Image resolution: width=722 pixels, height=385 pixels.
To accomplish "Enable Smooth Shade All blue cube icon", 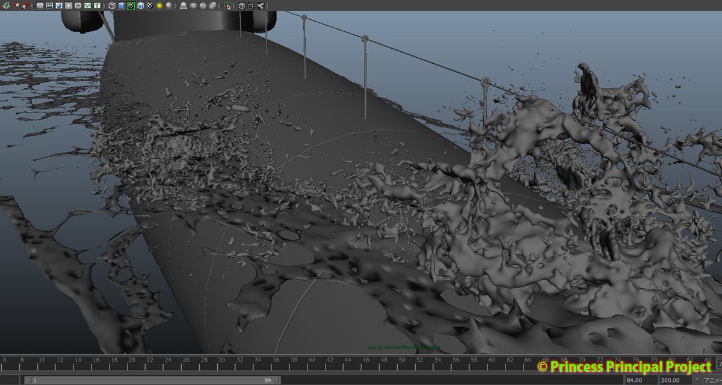I will pos(122,5).
